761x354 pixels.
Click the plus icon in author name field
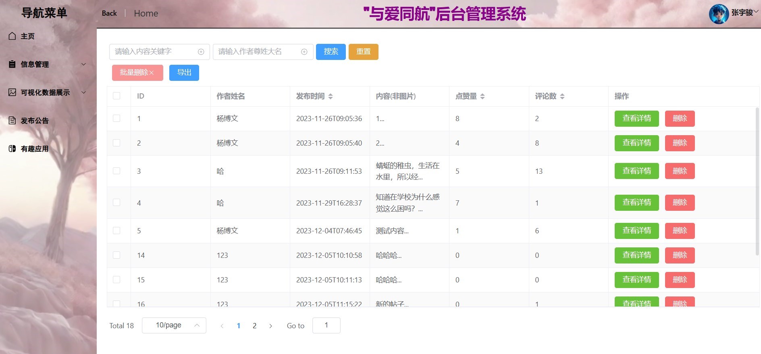[x=304, y=52]
